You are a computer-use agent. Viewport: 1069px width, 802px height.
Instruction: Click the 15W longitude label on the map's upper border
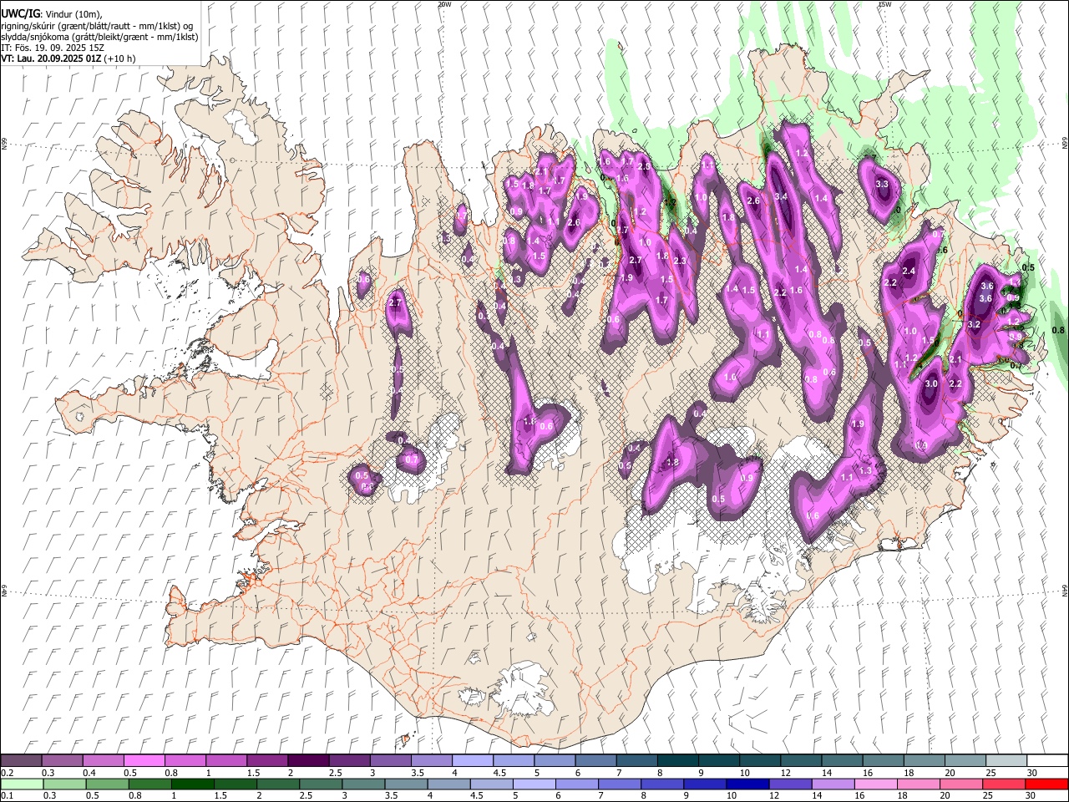(884, 4)
